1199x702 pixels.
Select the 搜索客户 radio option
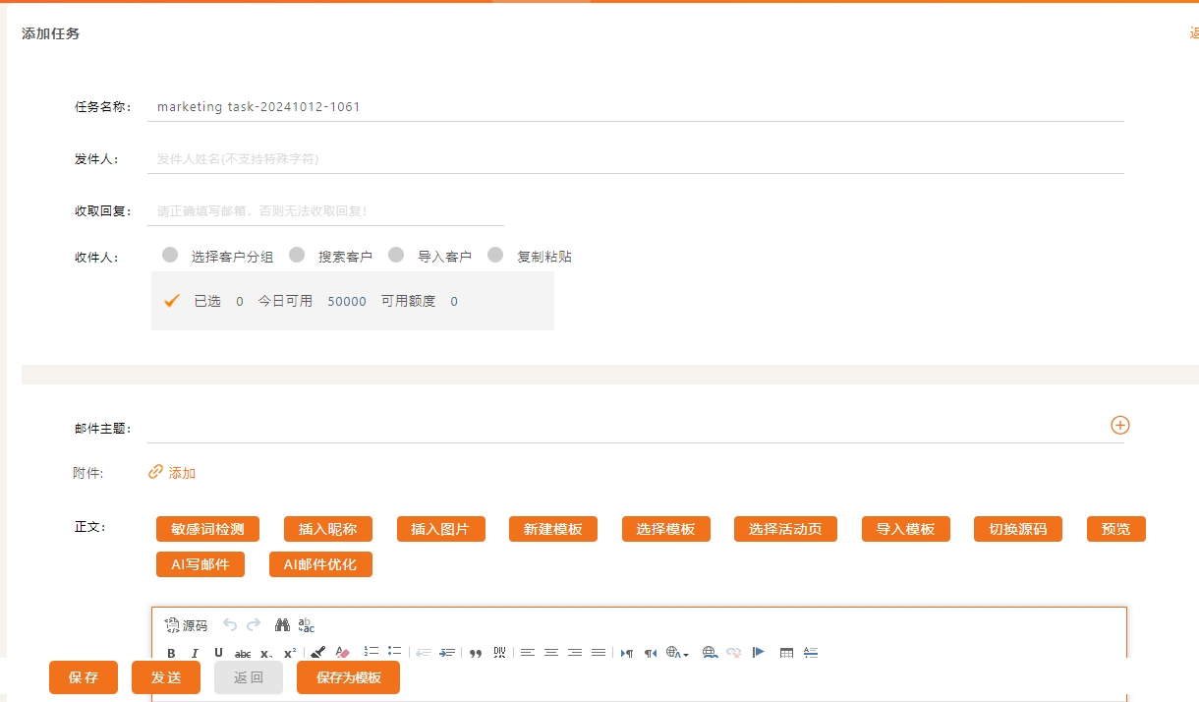click(x=297, y=255)
